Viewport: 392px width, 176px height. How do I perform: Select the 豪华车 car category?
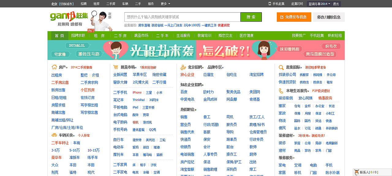(x=57, y=157)
